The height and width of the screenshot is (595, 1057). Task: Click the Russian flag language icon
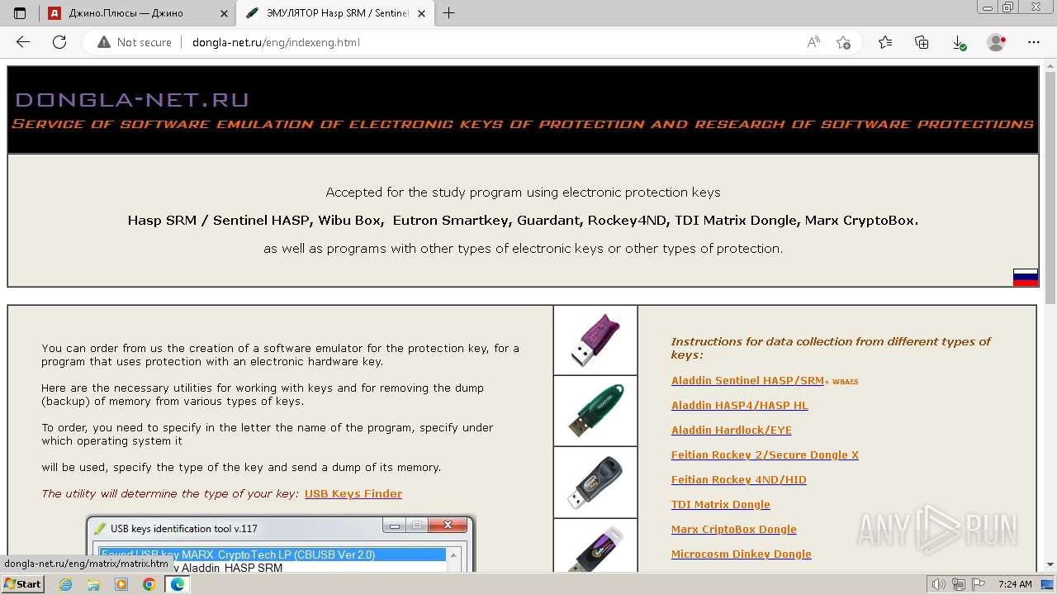1026,278
